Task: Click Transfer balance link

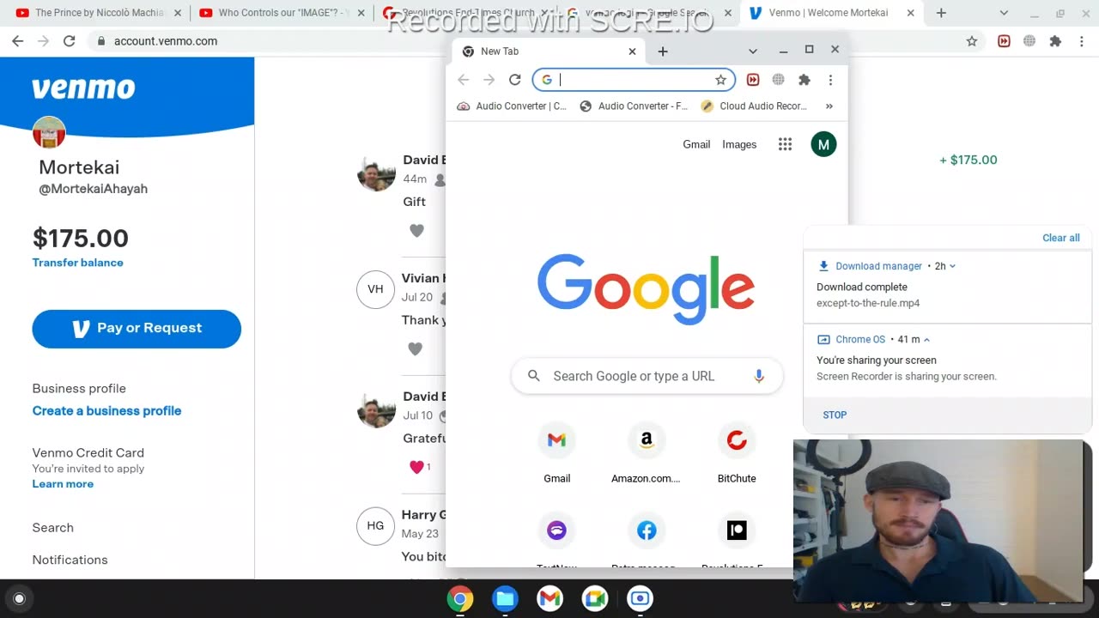Action: point(77,263)
